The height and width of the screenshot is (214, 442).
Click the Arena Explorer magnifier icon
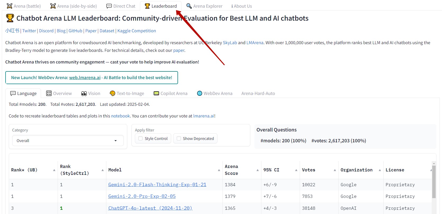coord(189,6)
